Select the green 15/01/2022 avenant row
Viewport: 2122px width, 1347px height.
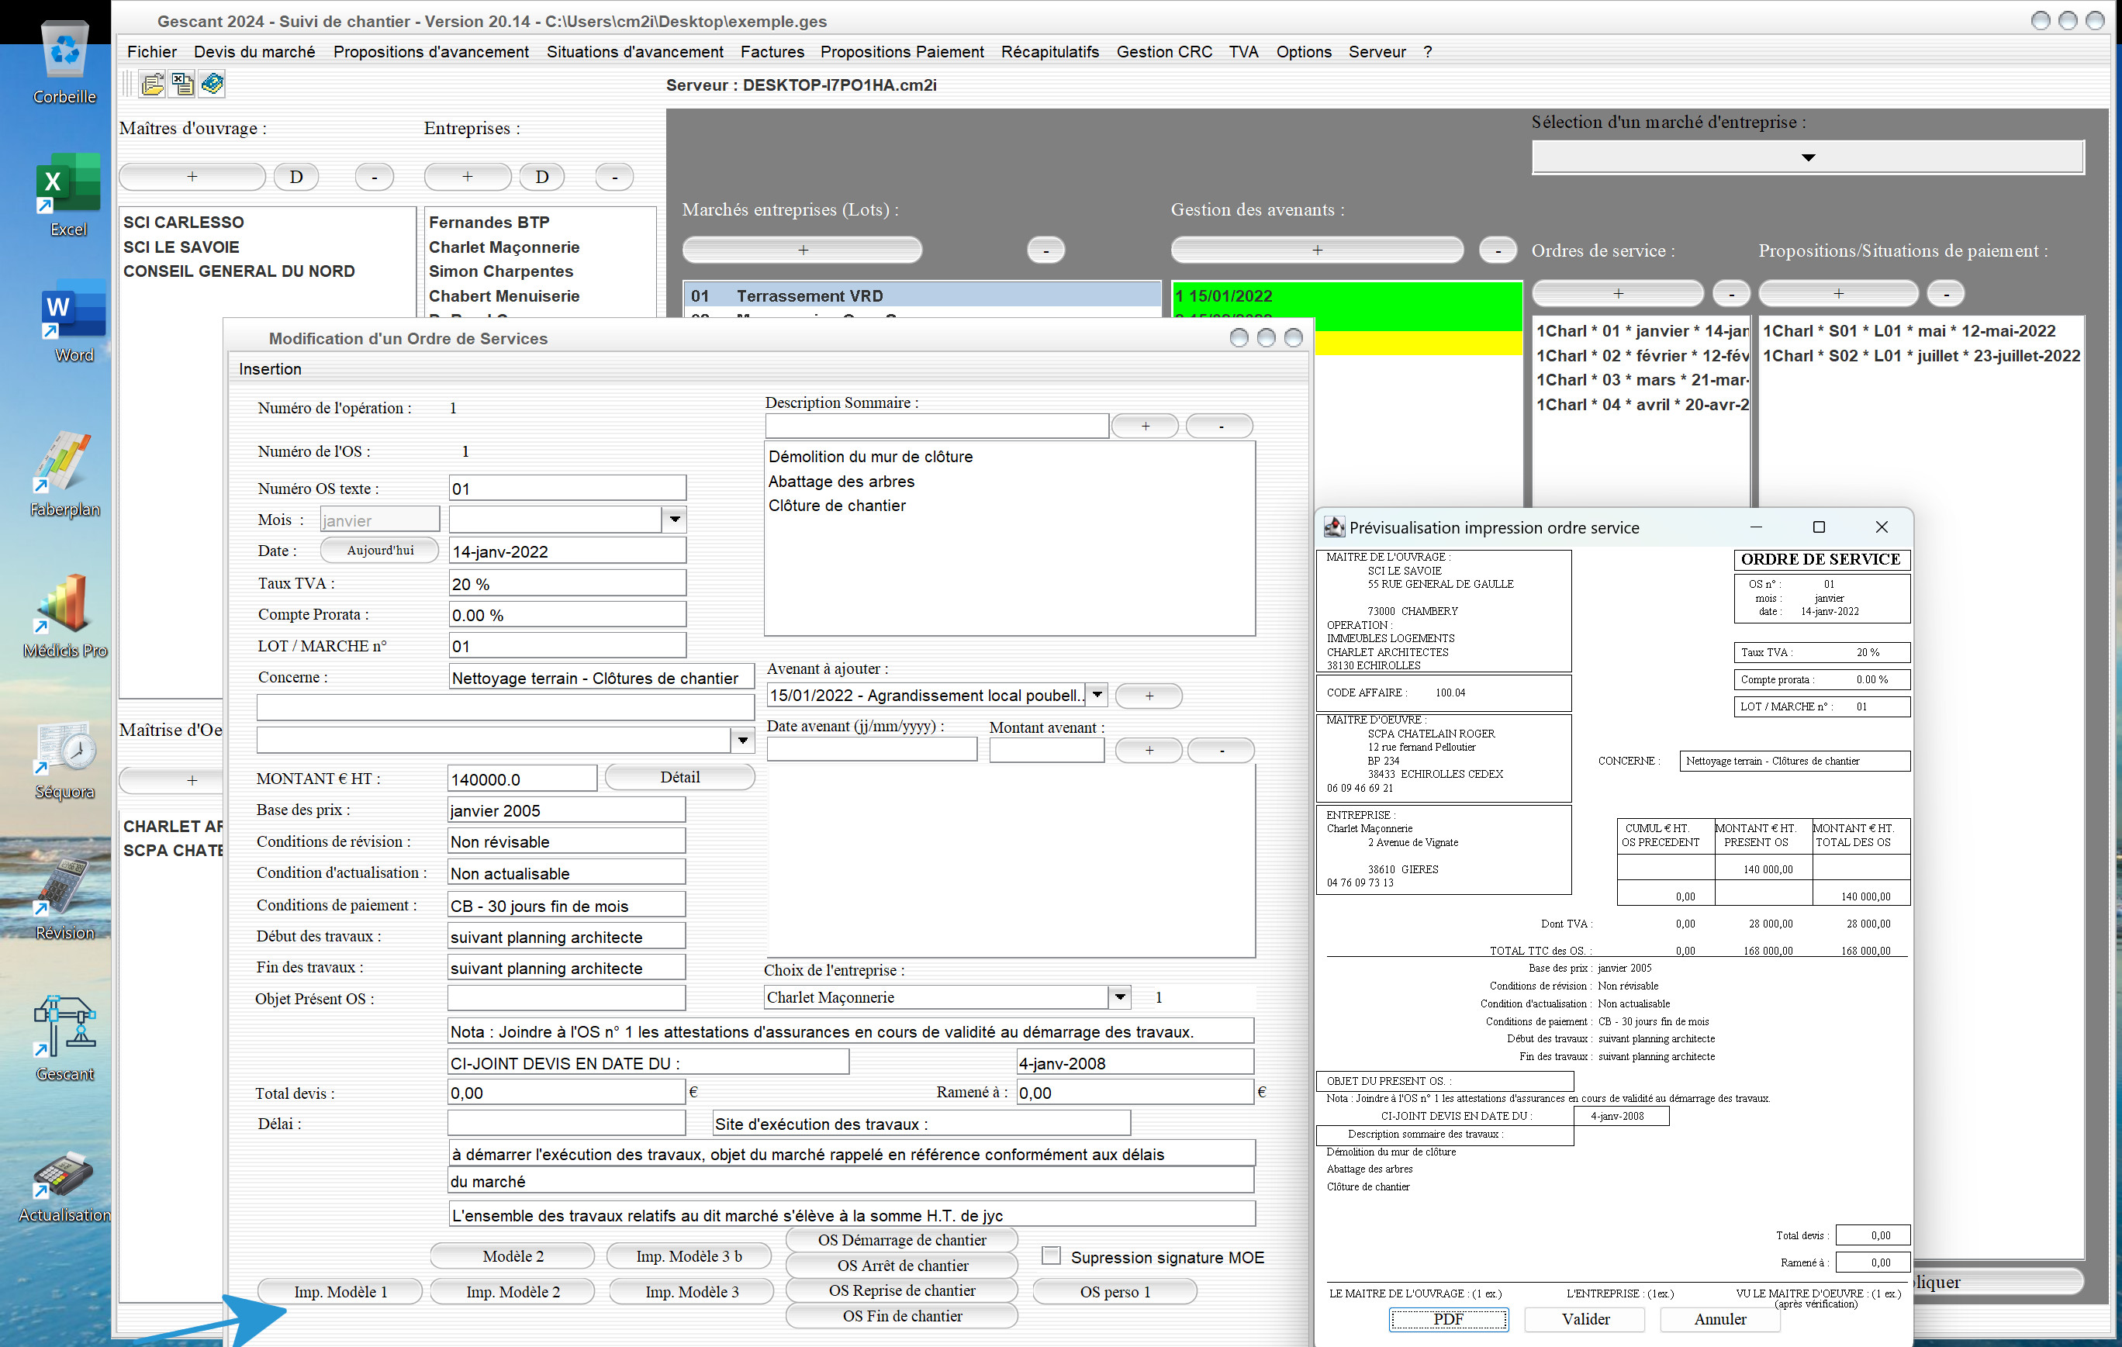[x=1346, y=295]
